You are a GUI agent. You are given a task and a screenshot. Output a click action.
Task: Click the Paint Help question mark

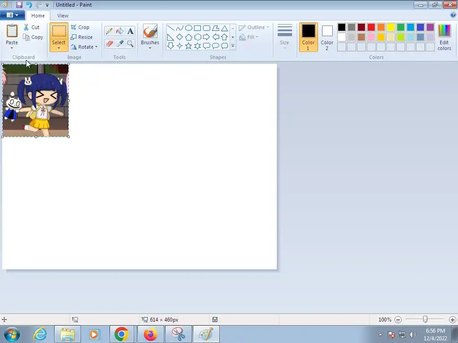[x=453, y=15]
